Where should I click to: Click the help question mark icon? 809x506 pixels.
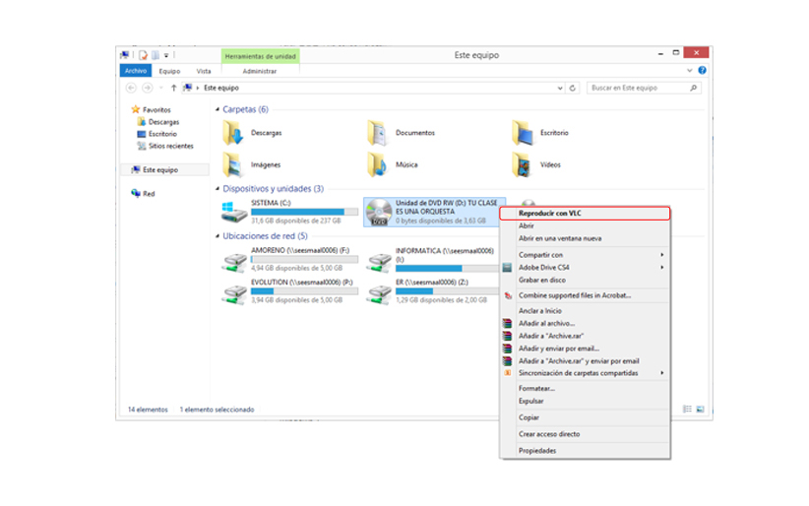coord(702,71)
